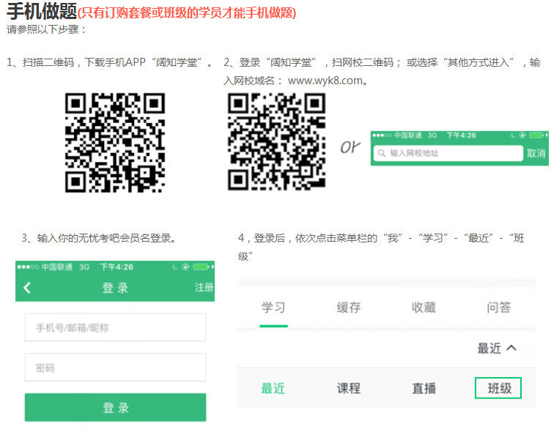Click the online school QR code image

point(276,141)
